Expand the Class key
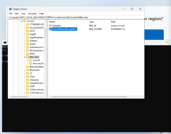This screenshot has width=171, height=134. (x=25, y=77)
